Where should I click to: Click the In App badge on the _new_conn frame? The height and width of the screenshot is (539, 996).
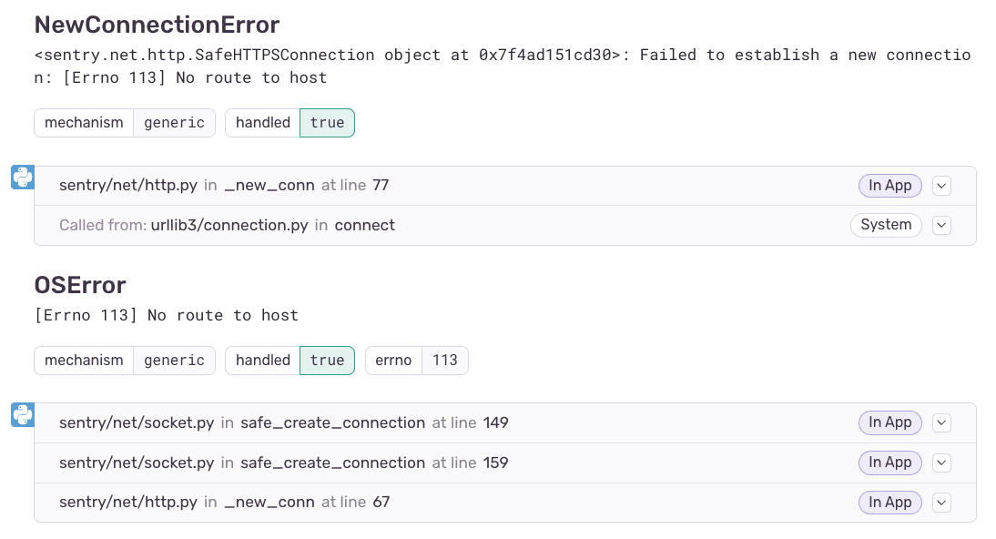click(889, 185)
